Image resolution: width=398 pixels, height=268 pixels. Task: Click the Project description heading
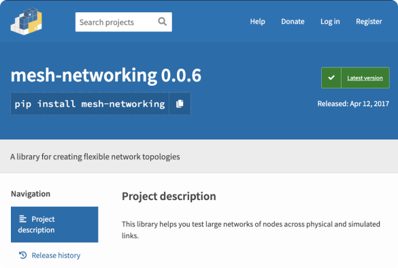tap(169, 197)
